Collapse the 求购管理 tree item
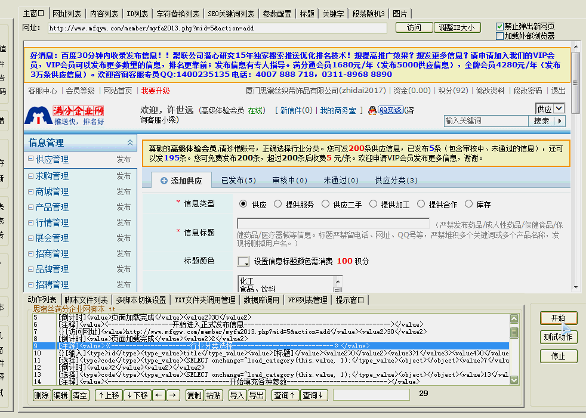 tap(30, 176)
